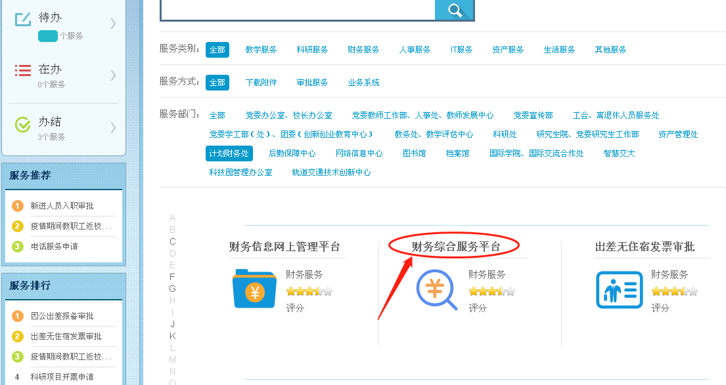Filter by 其他服务 category
Screen dimensions: 726x385
click(610, 49)
